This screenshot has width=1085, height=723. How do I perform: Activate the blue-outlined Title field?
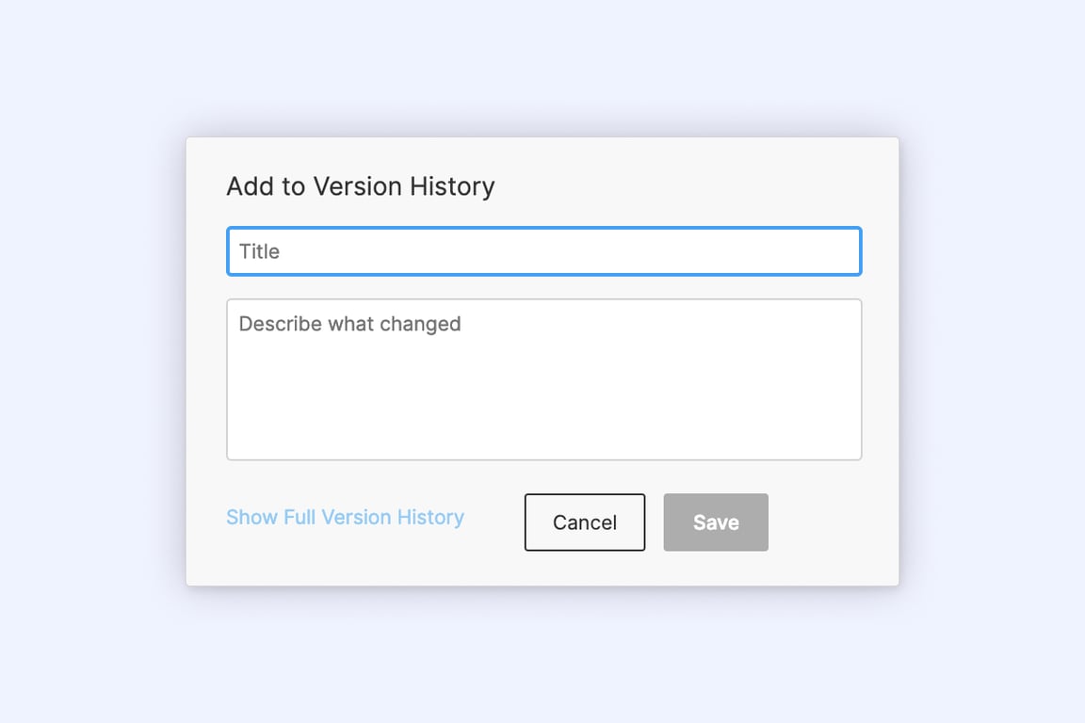click(x=543, y=251)
